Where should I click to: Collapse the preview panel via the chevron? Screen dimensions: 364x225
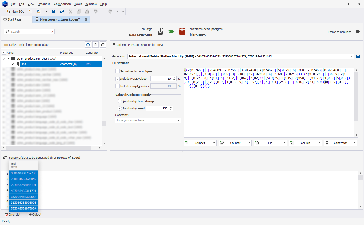(x=182, y=152)
